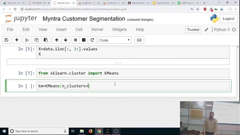This screenshot has width=240, height=135.
Task: Close the Myntra Customer notebook tab
Action: tap(73, 3)
